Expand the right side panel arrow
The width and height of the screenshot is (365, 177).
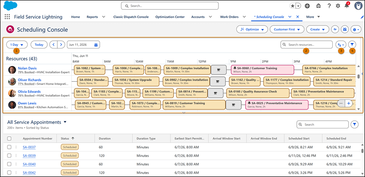362,74
